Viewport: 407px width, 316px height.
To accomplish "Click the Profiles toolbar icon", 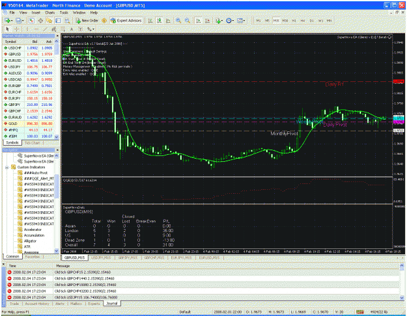I will point(18,20).
